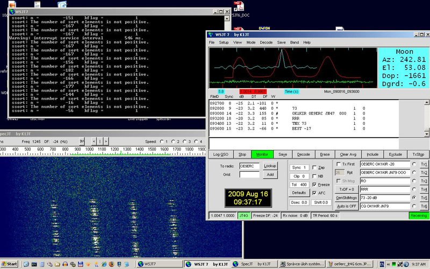Click the TxStop button
This screenshot has height=269, width=430.
coord(419,154)
